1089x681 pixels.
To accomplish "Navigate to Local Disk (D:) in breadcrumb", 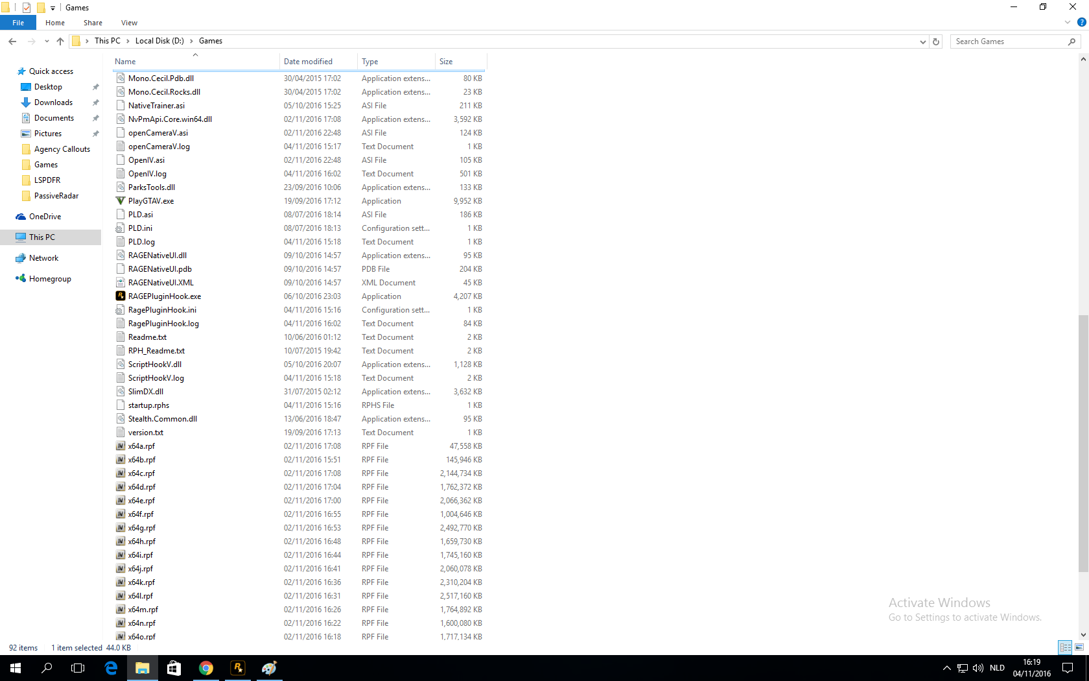I will (x=159, y=41).
